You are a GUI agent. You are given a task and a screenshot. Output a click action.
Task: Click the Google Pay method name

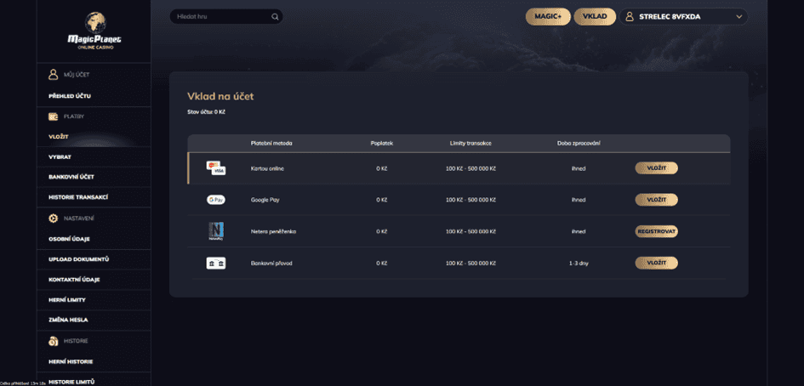point(265,200)
